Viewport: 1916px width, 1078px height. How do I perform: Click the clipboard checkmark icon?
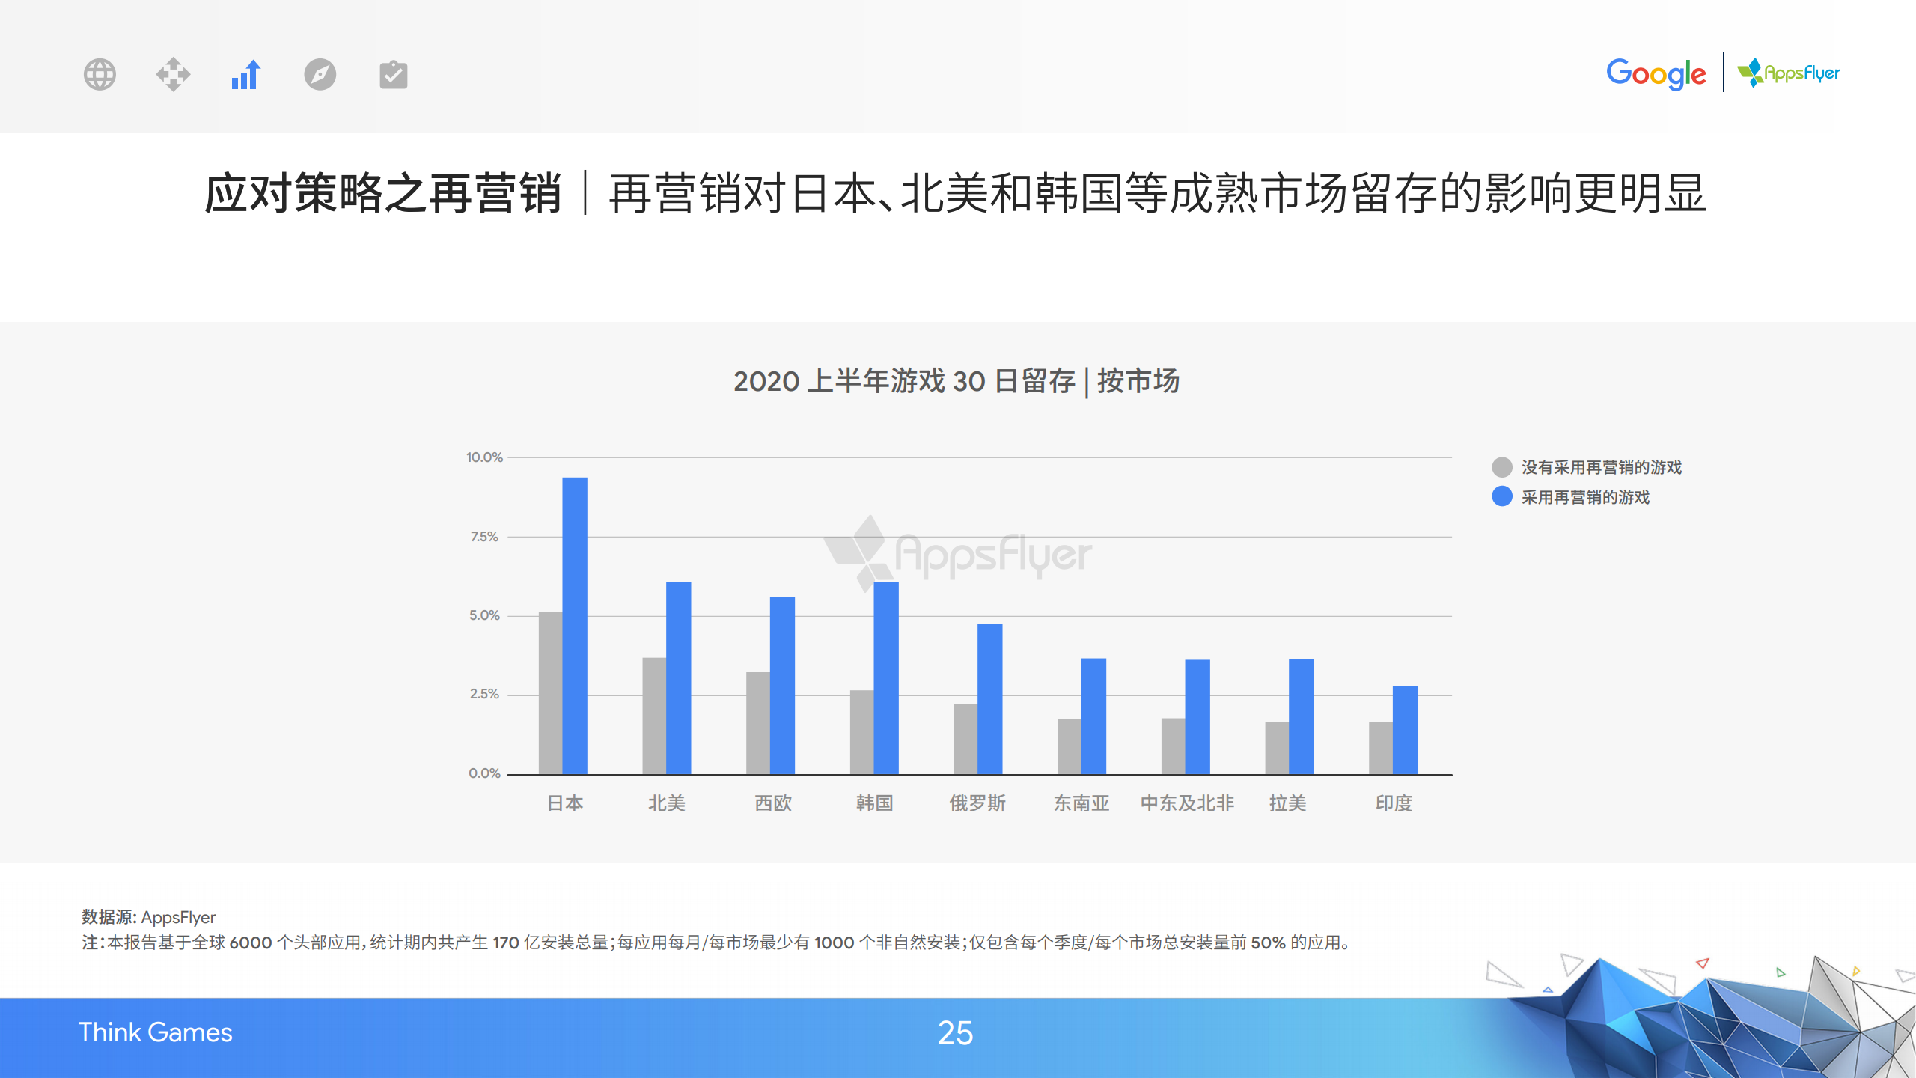[x=393, y=74]
